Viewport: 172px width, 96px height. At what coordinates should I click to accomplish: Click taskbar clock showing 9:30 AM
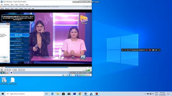tap(162, 94)
